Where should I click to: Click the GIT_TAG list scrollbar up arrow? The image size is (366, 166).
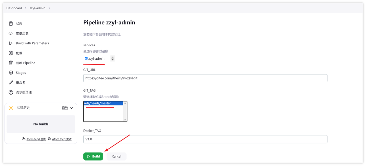pyautogui.click(x=125, y=103)
